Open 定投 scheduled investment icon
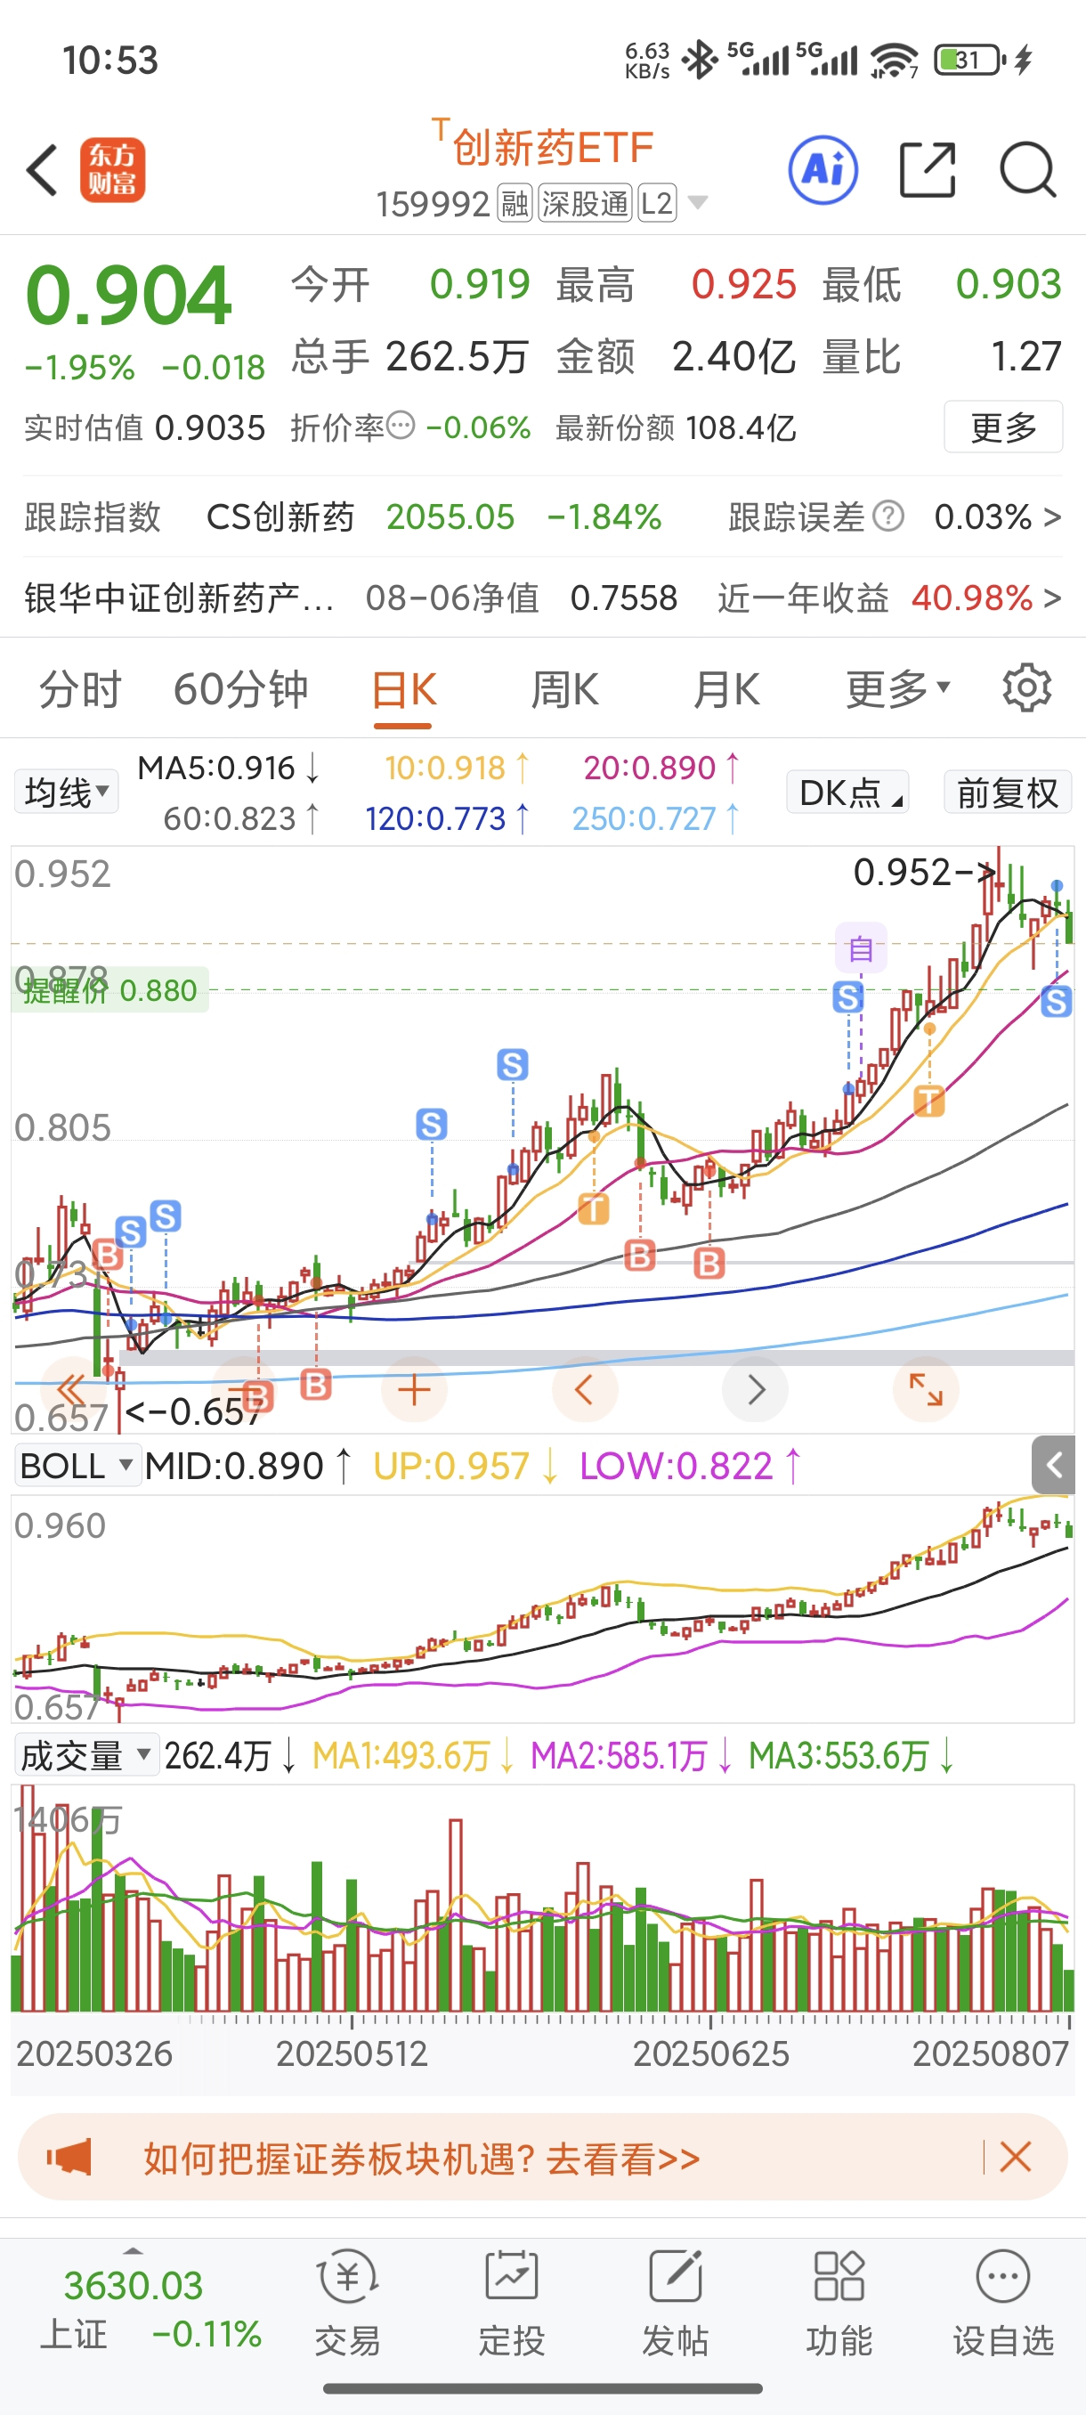 pyautogui.click(x=512, y=2305)
